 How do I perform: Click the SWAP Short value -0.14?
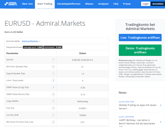click(x=82, y=94)
